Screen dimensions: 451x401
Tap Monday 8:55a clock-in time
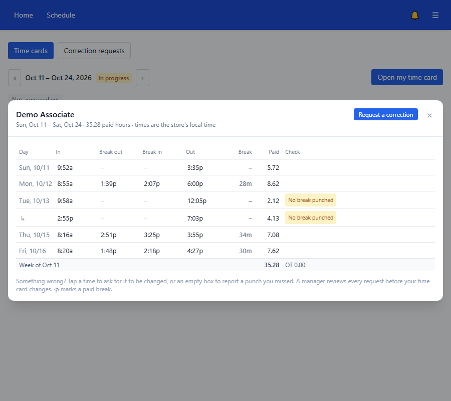(x=65, y=184)
